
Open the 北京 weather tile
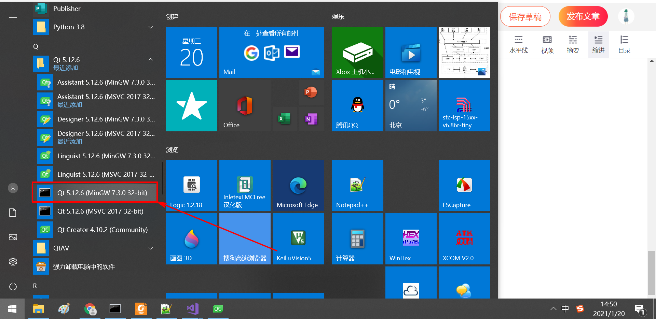click(x=411, y=106)
